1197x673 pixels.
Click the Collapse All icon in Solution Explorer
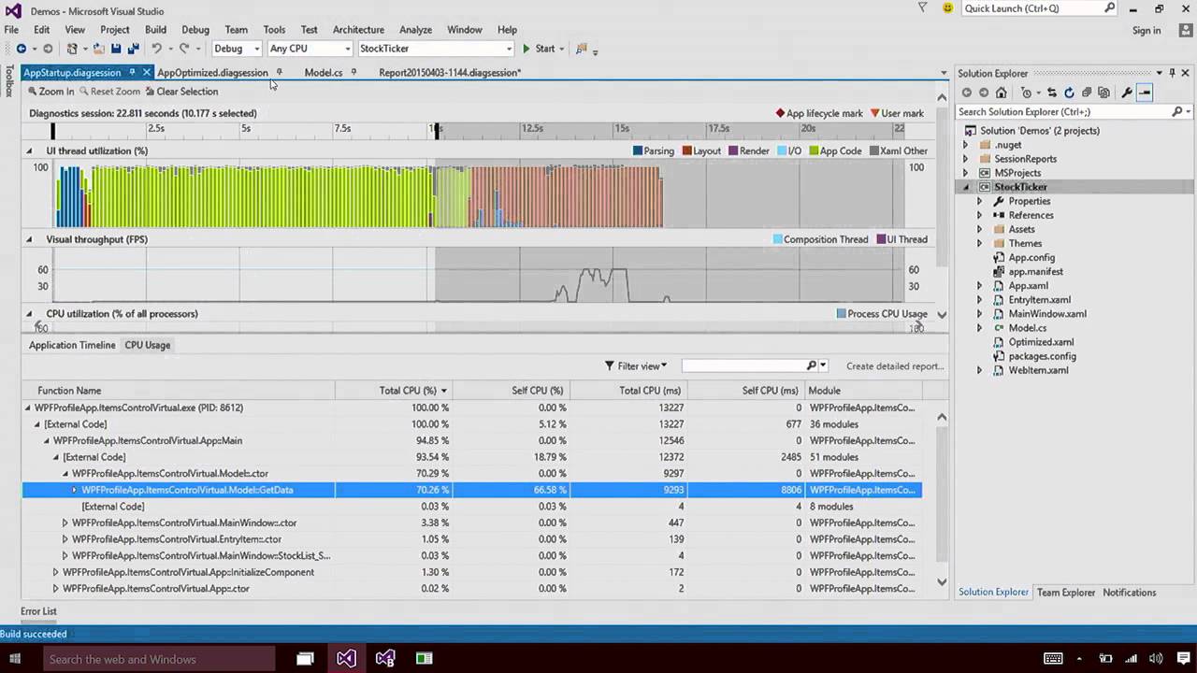pyautogui.click(x=1087, y=93)
